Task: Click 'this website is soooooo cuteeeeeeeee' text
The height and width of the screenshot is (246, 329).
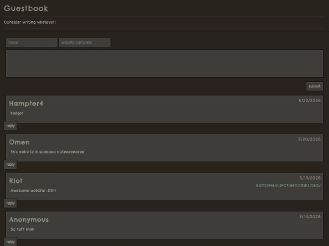Action: coord(48,152)
